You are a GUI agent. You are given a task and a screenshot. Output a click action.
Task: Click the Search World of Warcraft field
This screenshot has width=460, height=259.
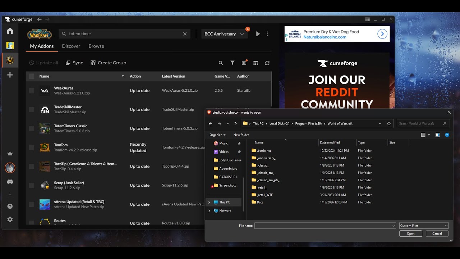(x=423, y=123)
